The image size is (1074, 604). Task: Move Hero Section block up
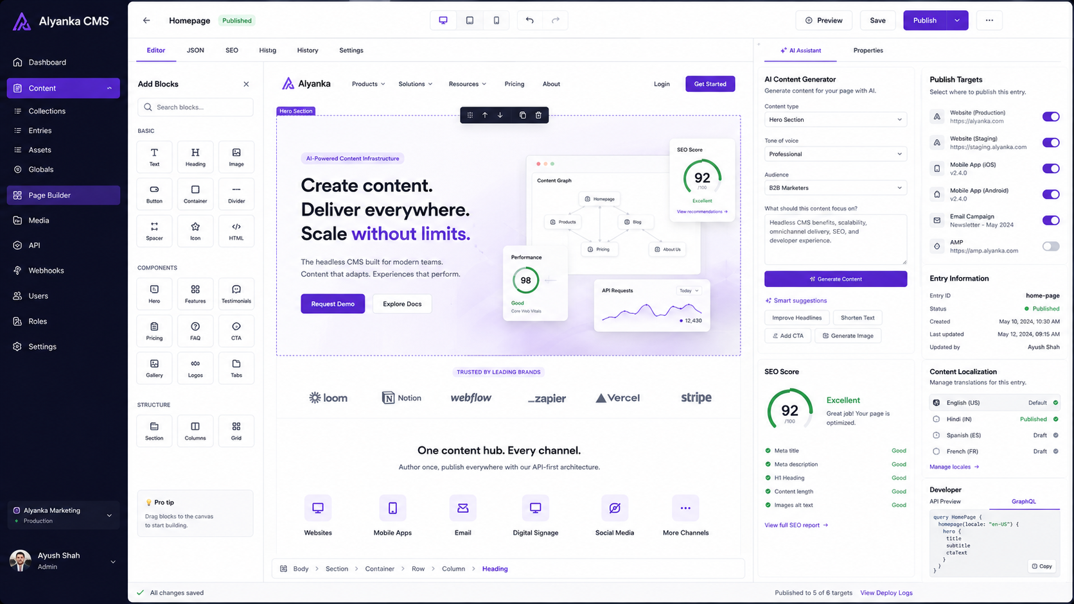tap(485, 115)
